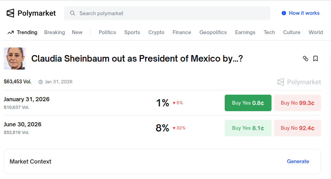Open the Politics category
This screenshot has width=331, height=179.
pyautogui.click(x=107, y=32)
